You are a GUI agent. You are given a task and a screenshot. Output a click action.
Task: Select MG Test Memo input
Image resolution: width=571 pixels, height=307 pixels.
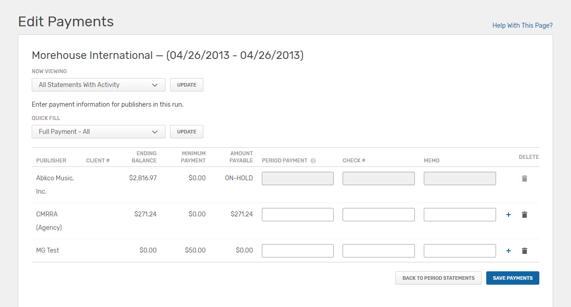[x=460, y=251]
